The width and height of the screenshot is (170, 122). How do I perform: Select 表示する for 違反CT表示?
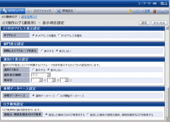pos(33,70)
